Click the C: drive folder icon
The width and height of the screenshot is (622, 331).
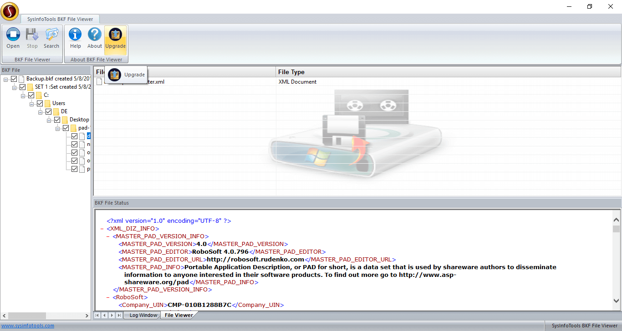click(x=39, y=95)
